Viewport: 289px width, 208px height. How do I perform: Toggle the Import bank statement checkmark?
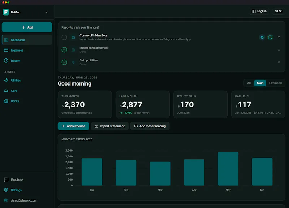click(64, 50)
